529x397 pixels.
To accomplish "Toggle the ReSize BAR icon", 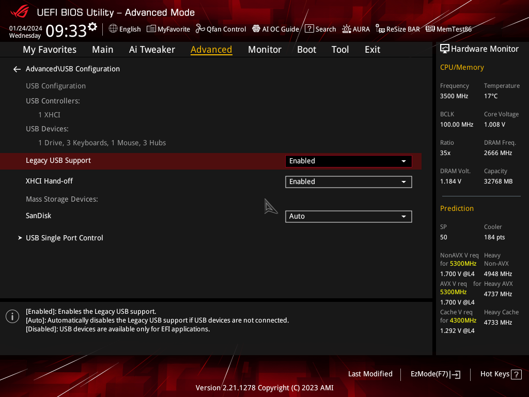I will point(380,29).
